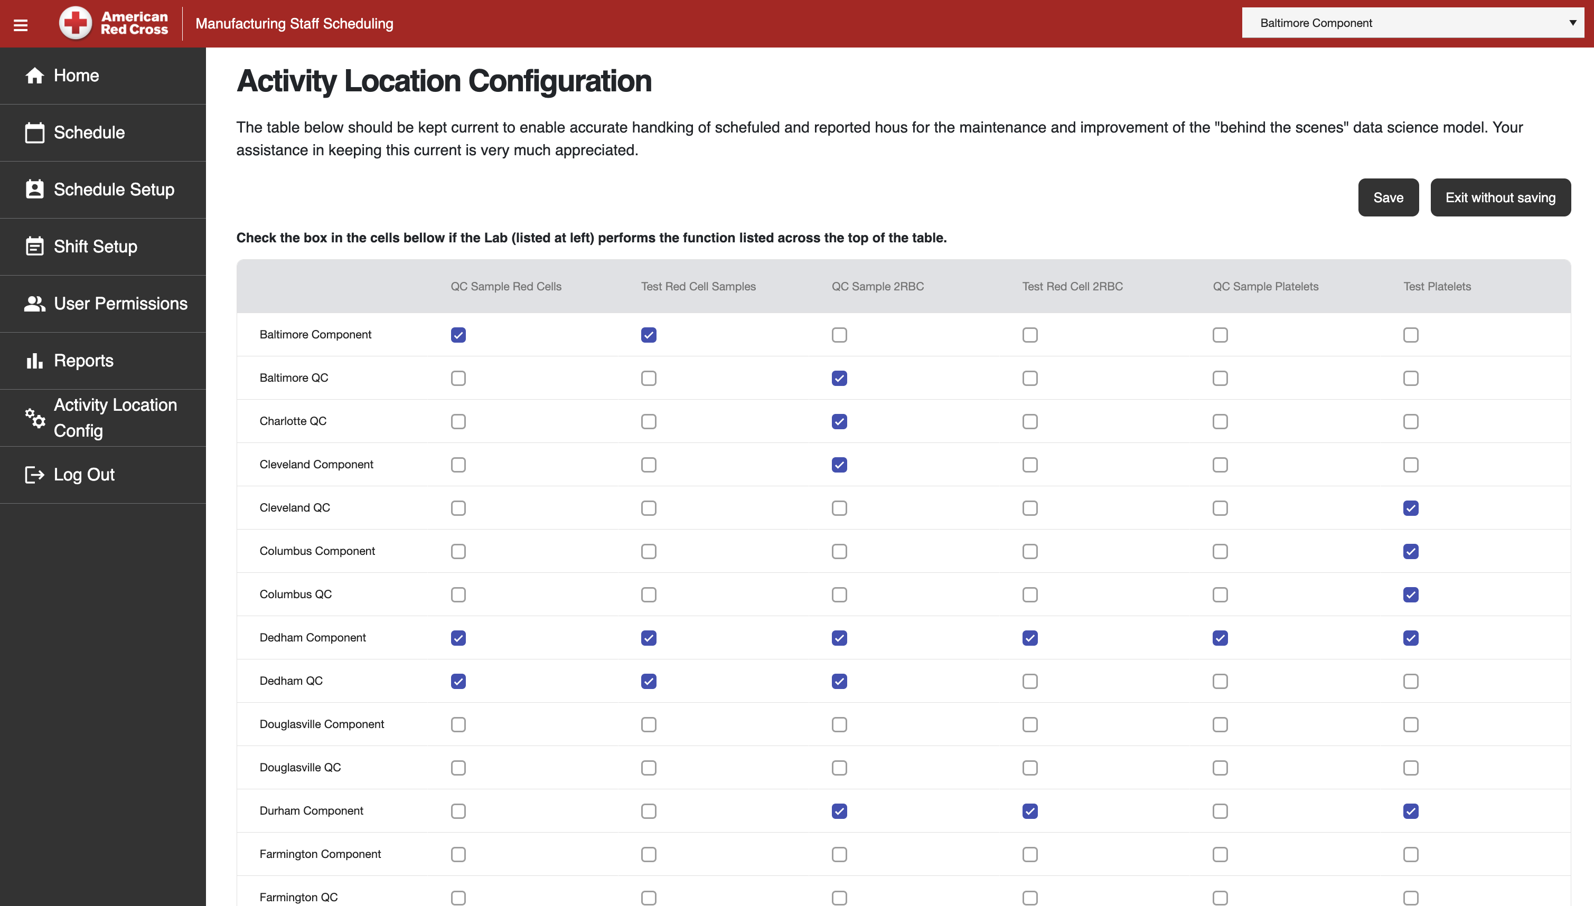1594x906 pixels.
Task: Click the QC Sample 2RBC column header
Action: pos(878,286)
